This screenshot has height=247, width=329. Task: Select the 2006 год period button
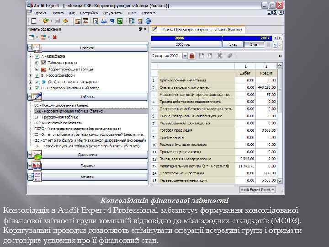click(186, 44)
